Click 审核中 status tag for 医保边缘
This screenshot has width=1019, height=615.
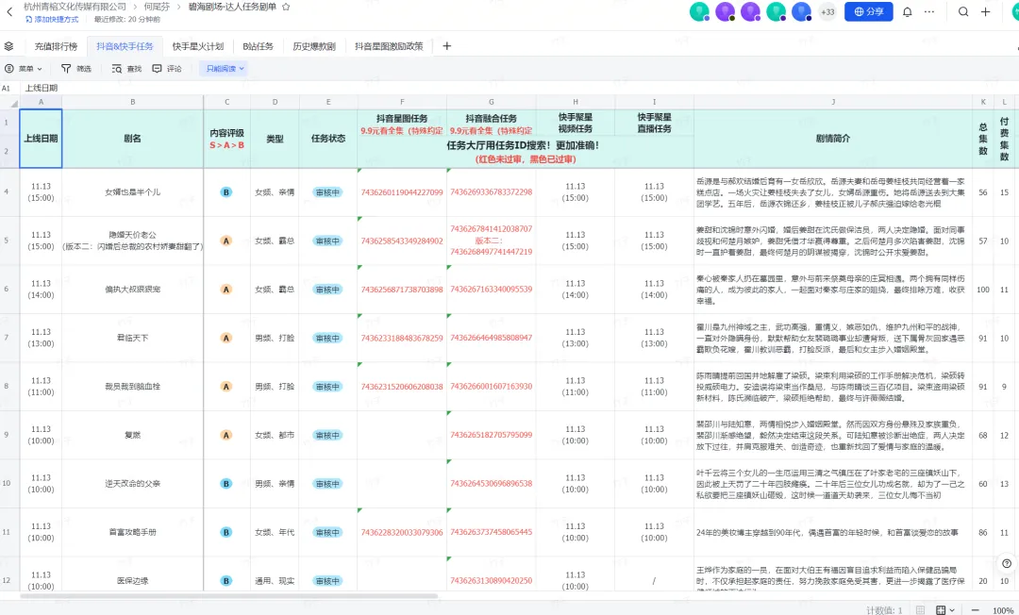(x=327, y=581)
